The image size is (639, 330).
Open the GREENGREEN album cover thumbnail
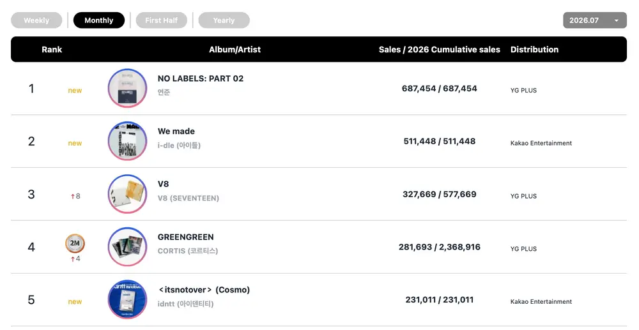tap(128, 247)
